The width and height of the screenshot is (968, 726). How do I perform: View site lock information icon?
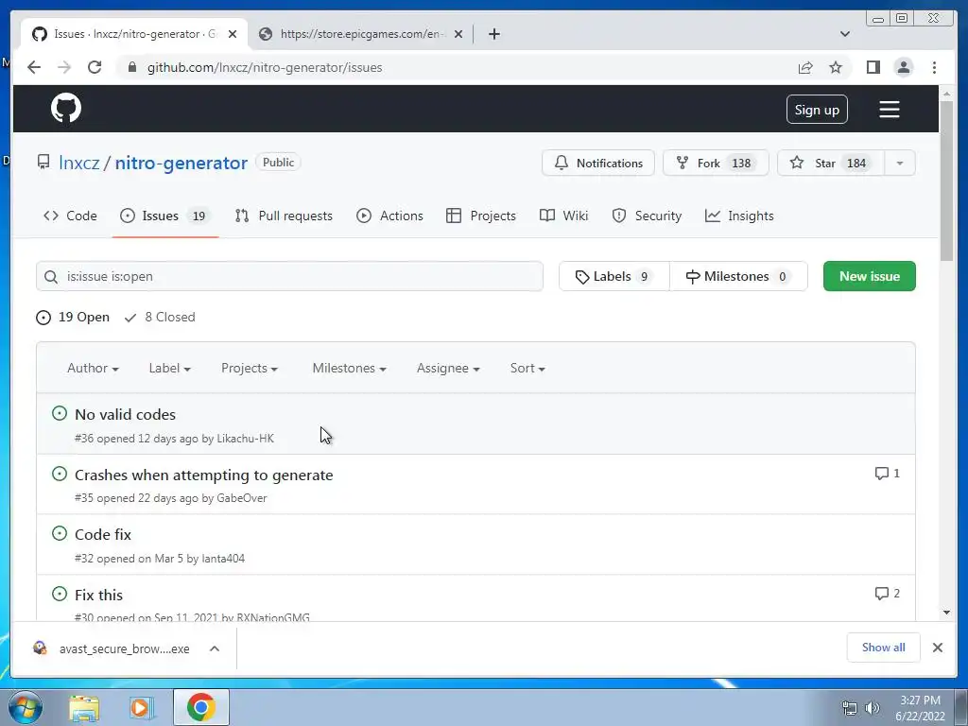(x=131, y=67)
